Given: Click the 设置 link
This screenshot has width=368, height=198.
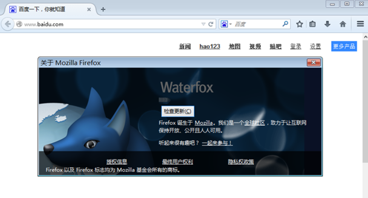Looking at the screenshot, I should click(x=316, y=46).
